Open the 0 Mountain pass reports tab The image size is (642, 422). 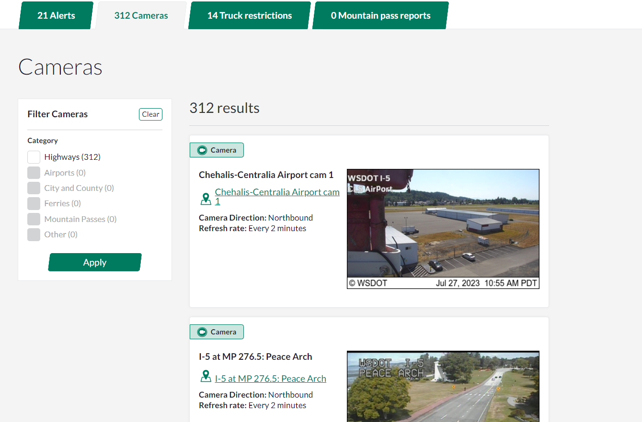coord(380,15)
